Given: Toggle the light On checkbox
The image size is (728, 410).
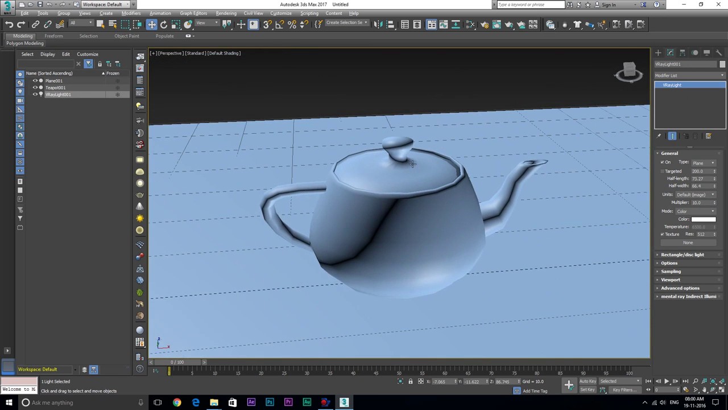Looking at the screenshot, I should click(662, 162).
